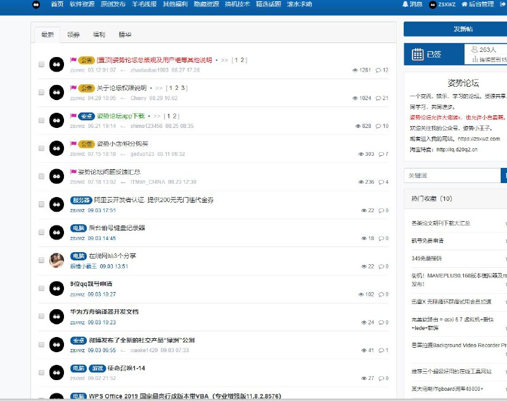Open hot favorite 345免费接码
Screen dimensions: 507x401
click(427, 258)
